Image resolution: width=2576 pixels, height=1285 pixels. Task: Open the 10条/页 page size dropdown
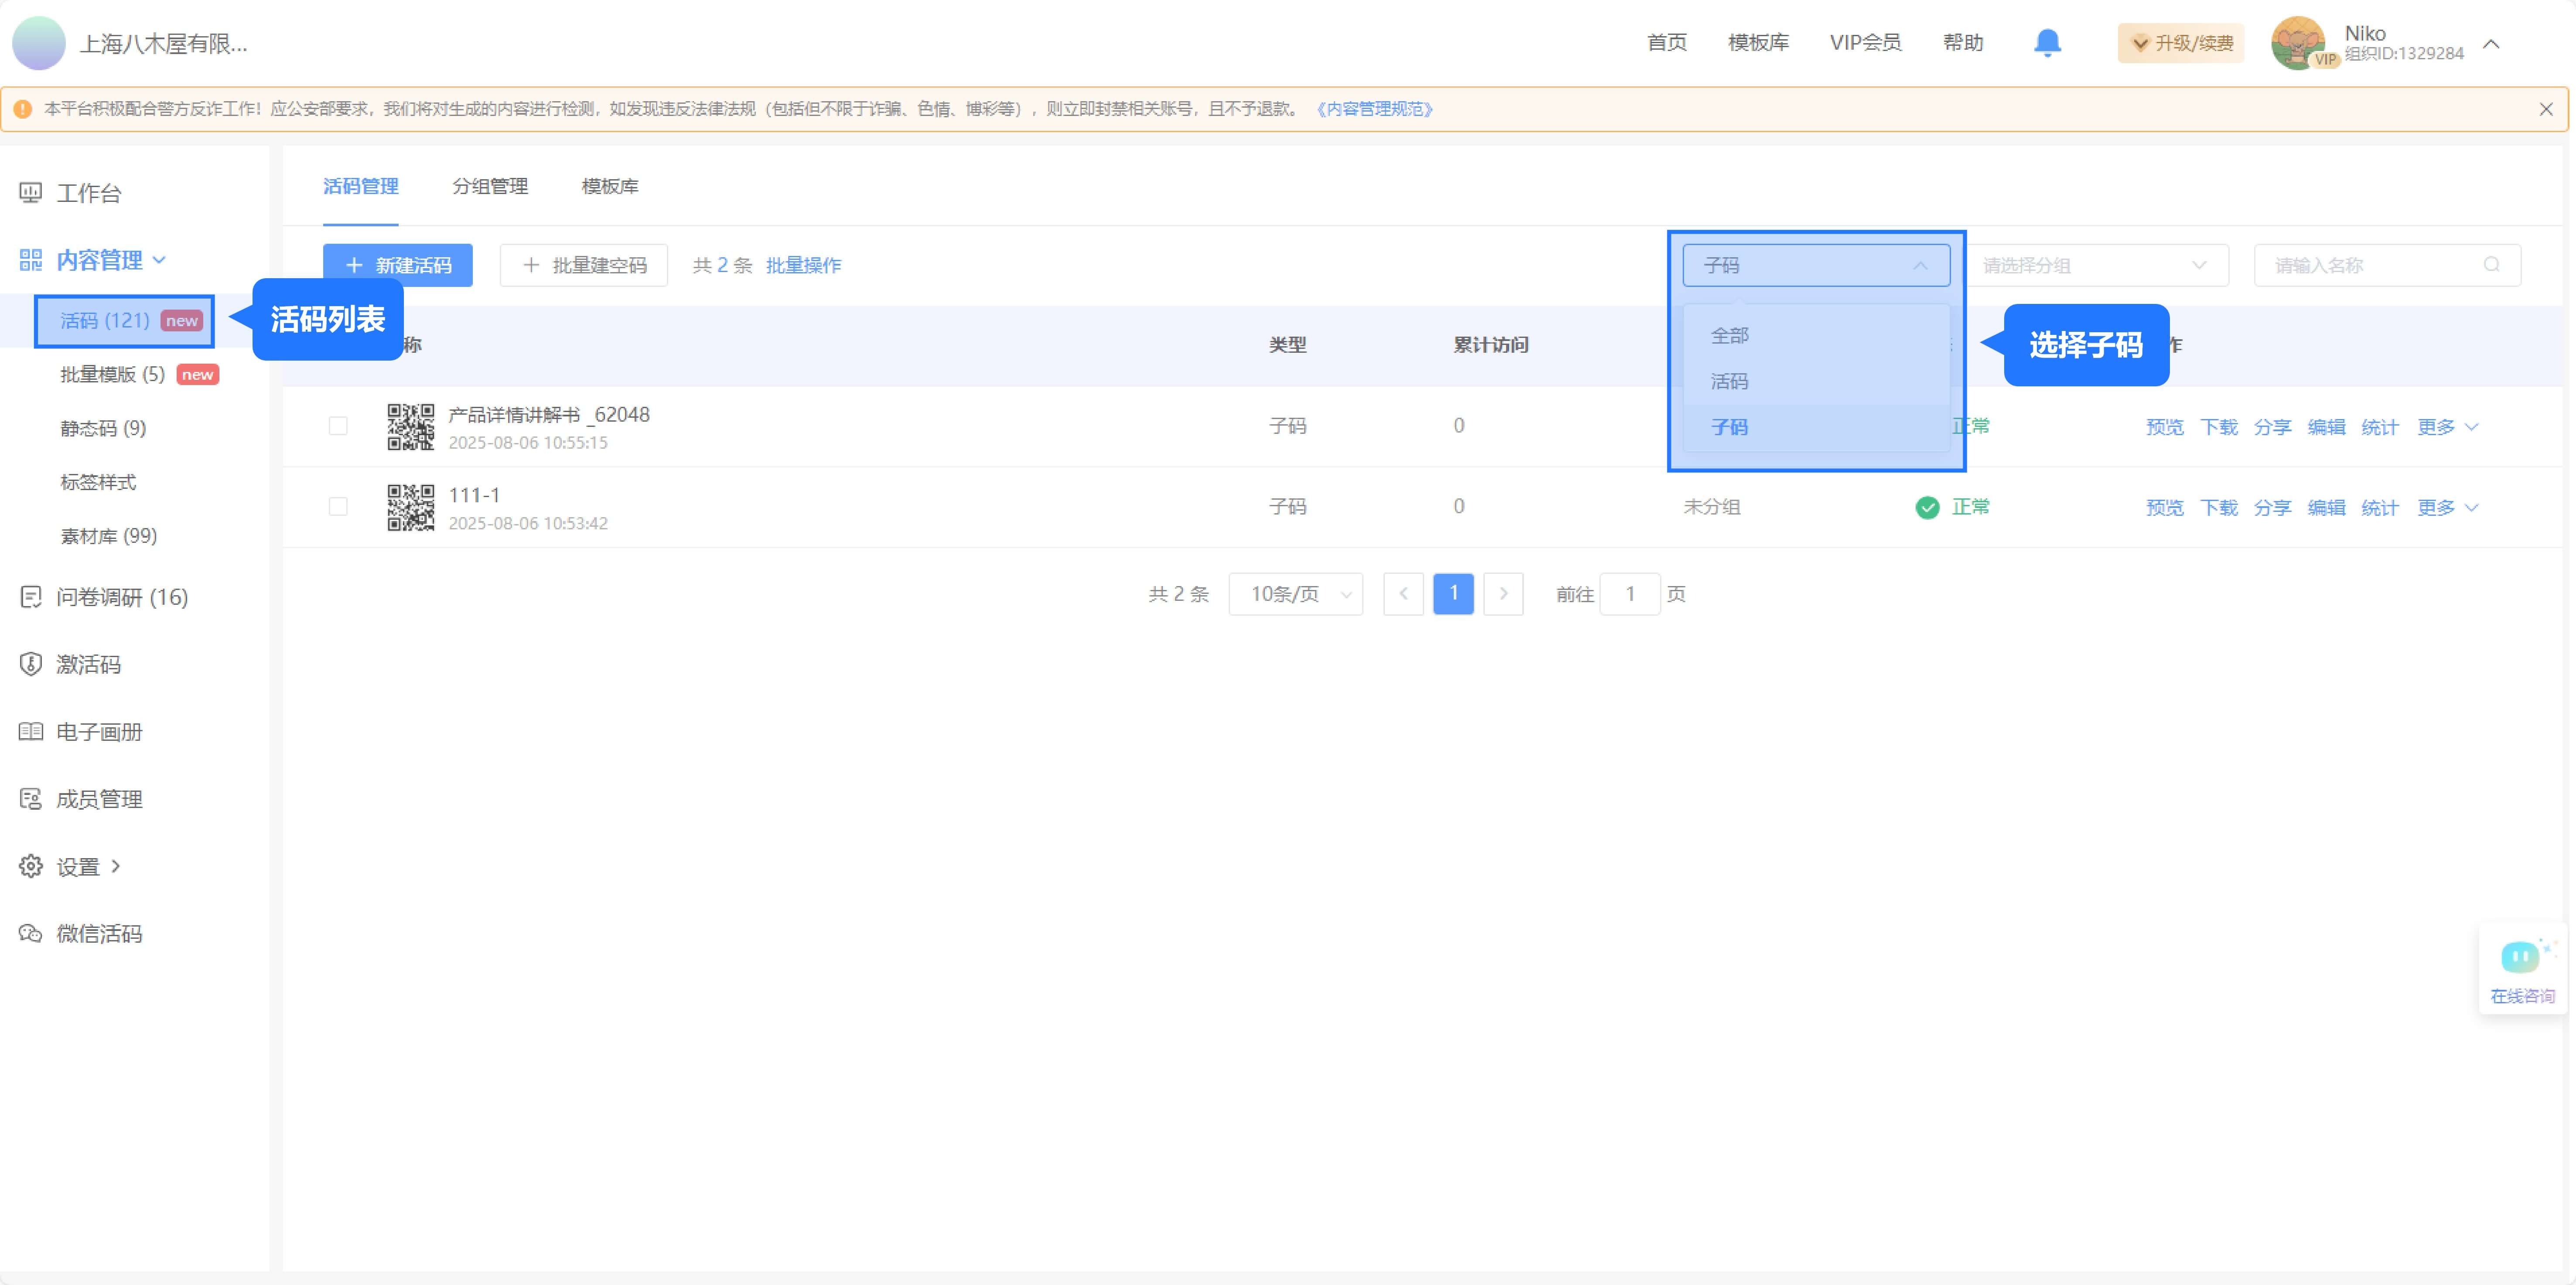click(1296, 593)
